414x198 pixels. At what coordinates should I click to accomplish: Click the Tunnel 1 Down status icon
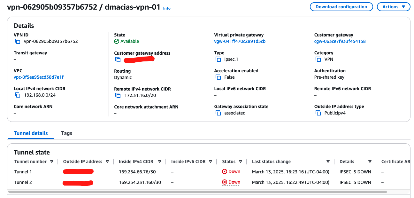(225, 172)
